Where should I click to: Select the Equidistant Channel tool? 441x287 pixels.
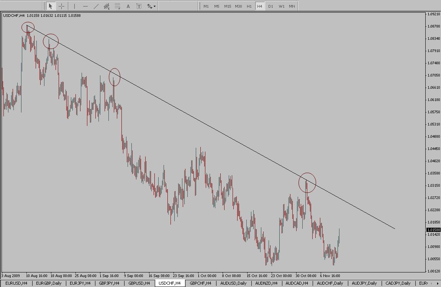(107, 6)
